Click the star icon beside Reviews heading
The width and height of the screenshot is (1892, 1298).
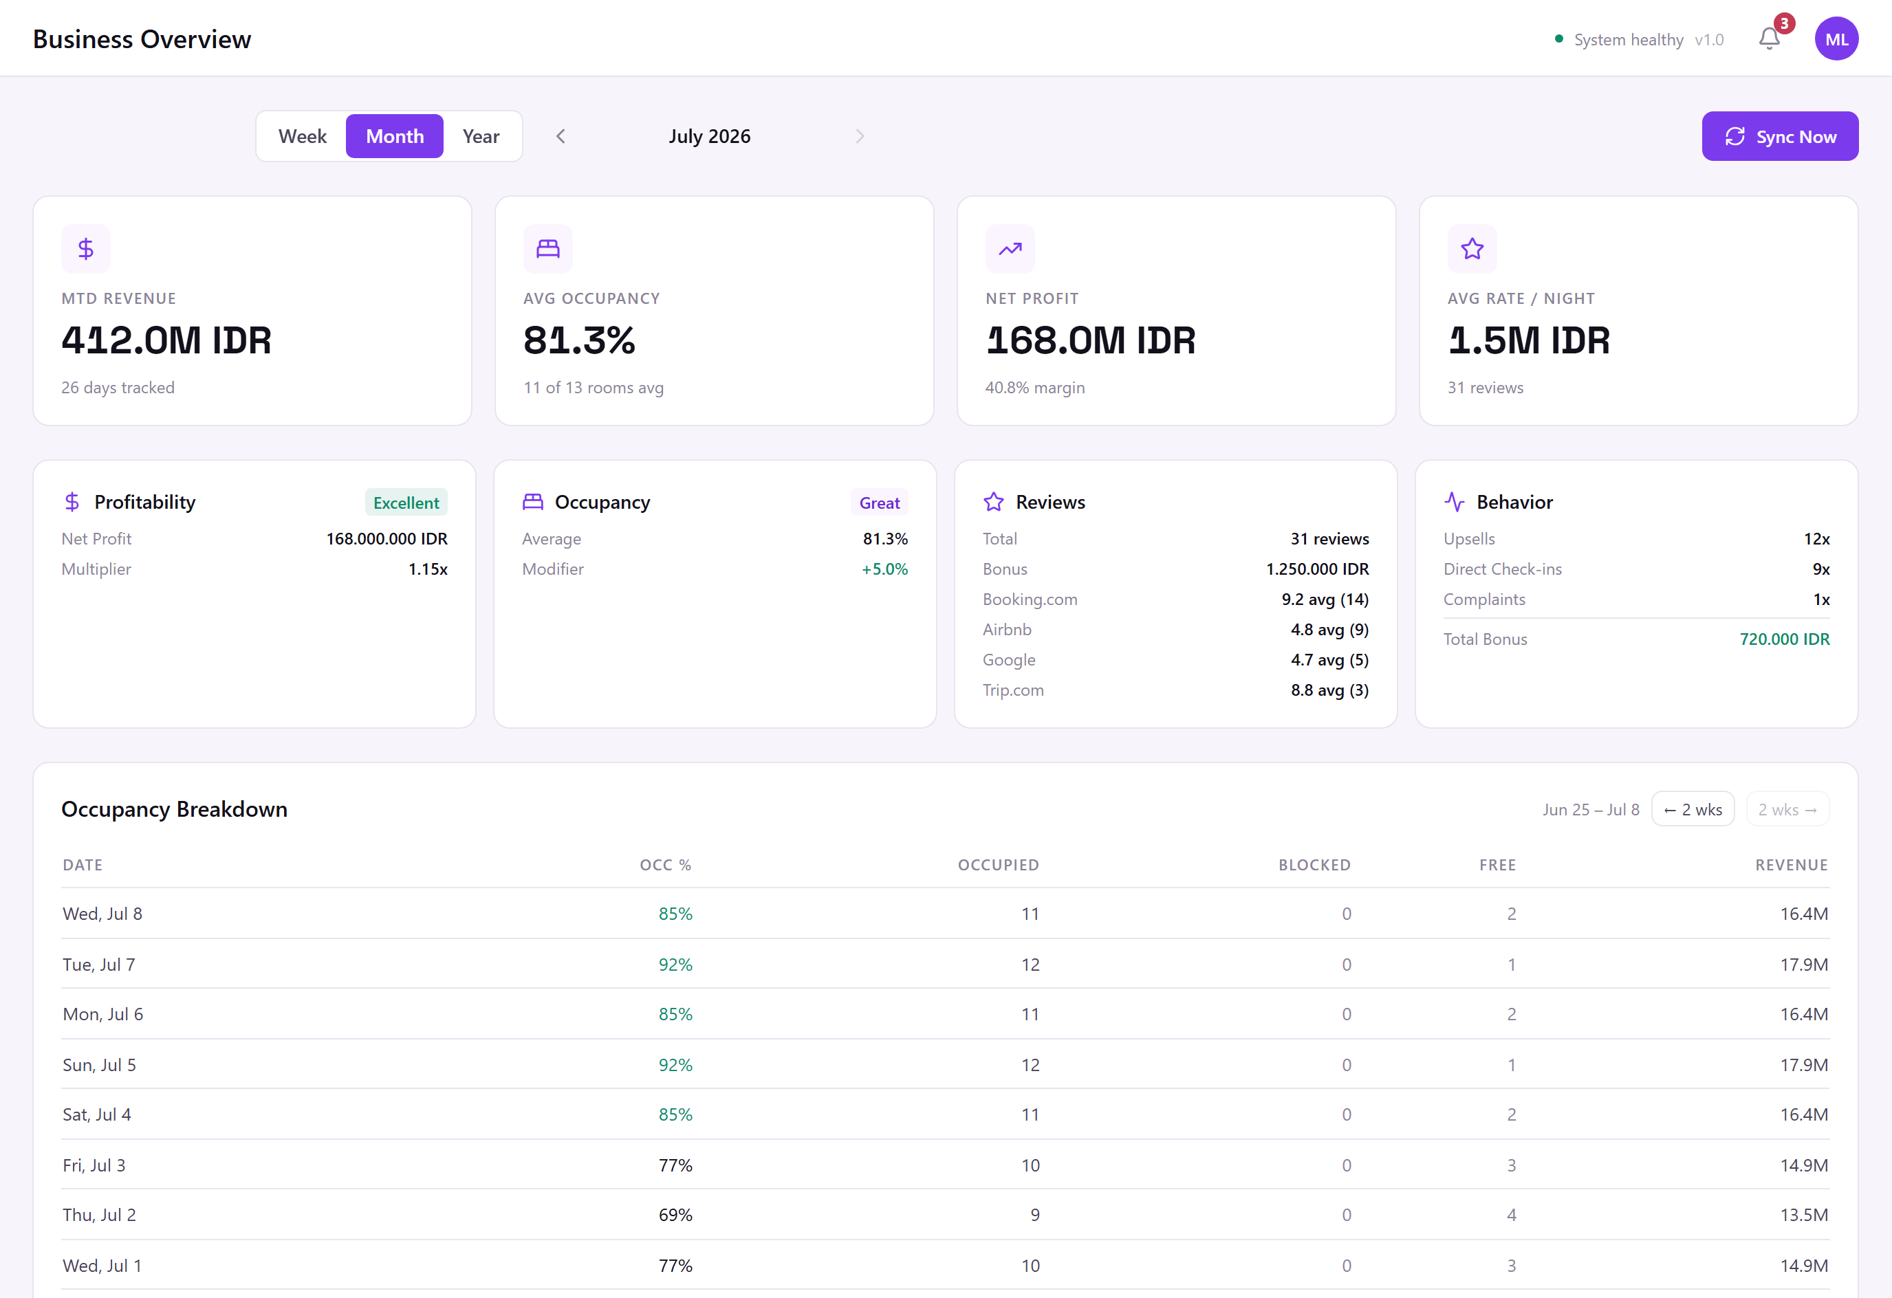click(x=993, y=502)
